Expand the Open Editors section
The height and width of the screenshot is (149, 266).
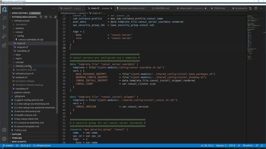[33, 13]
